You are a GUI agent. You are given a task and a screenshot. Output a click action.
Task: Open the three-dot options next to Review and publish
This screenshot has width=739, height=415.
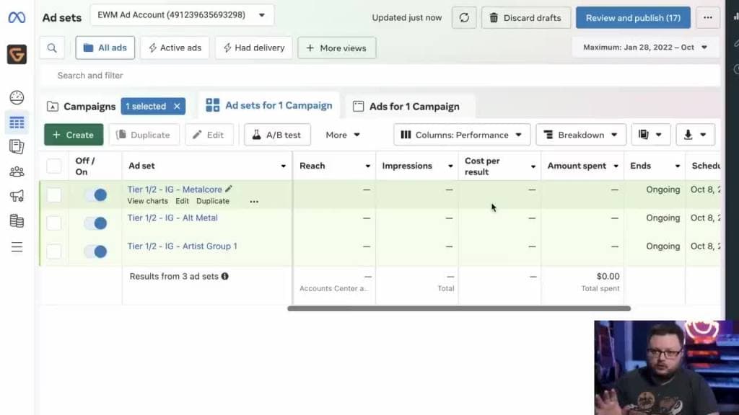[707, 18]
